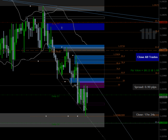Click the green 1.22873 price tag
Screen dimensions: 168x140
click(163, 123)
